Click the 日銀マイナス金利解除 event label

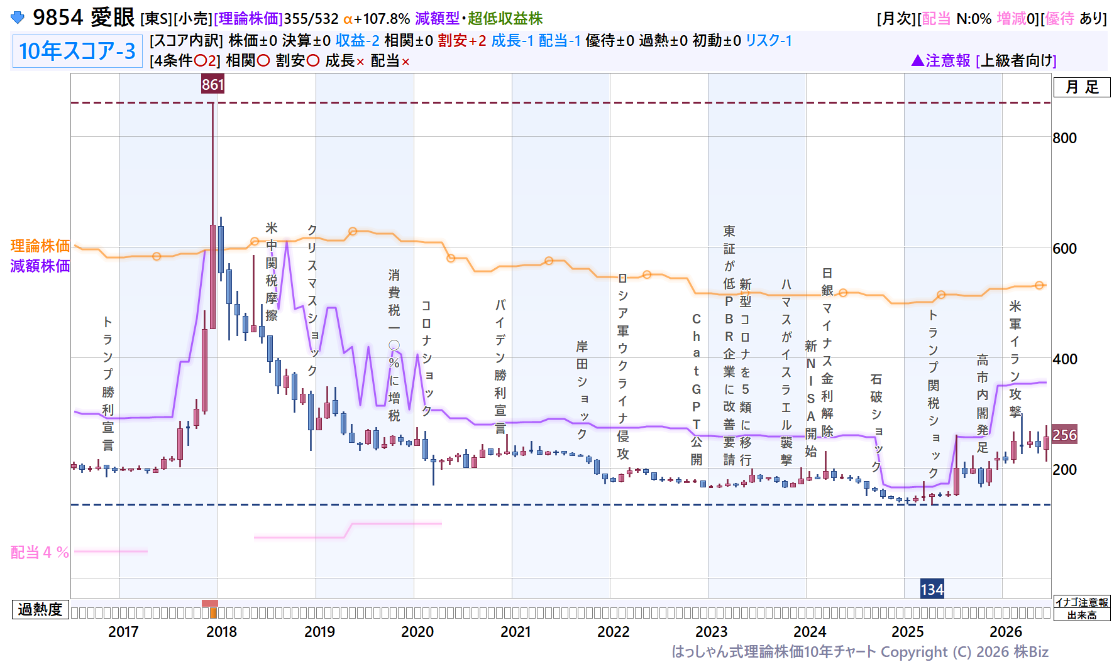pyautogui.click(x=827, y=352)
